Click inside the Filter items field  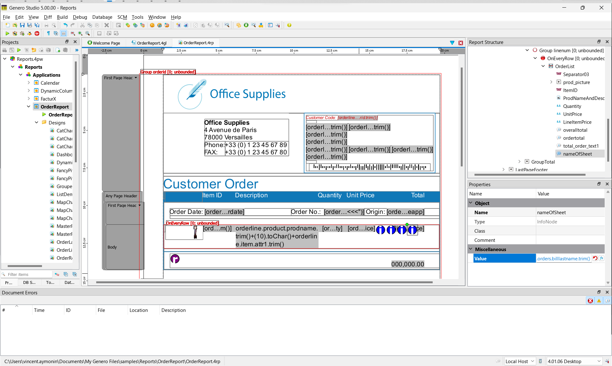(29, 274)
